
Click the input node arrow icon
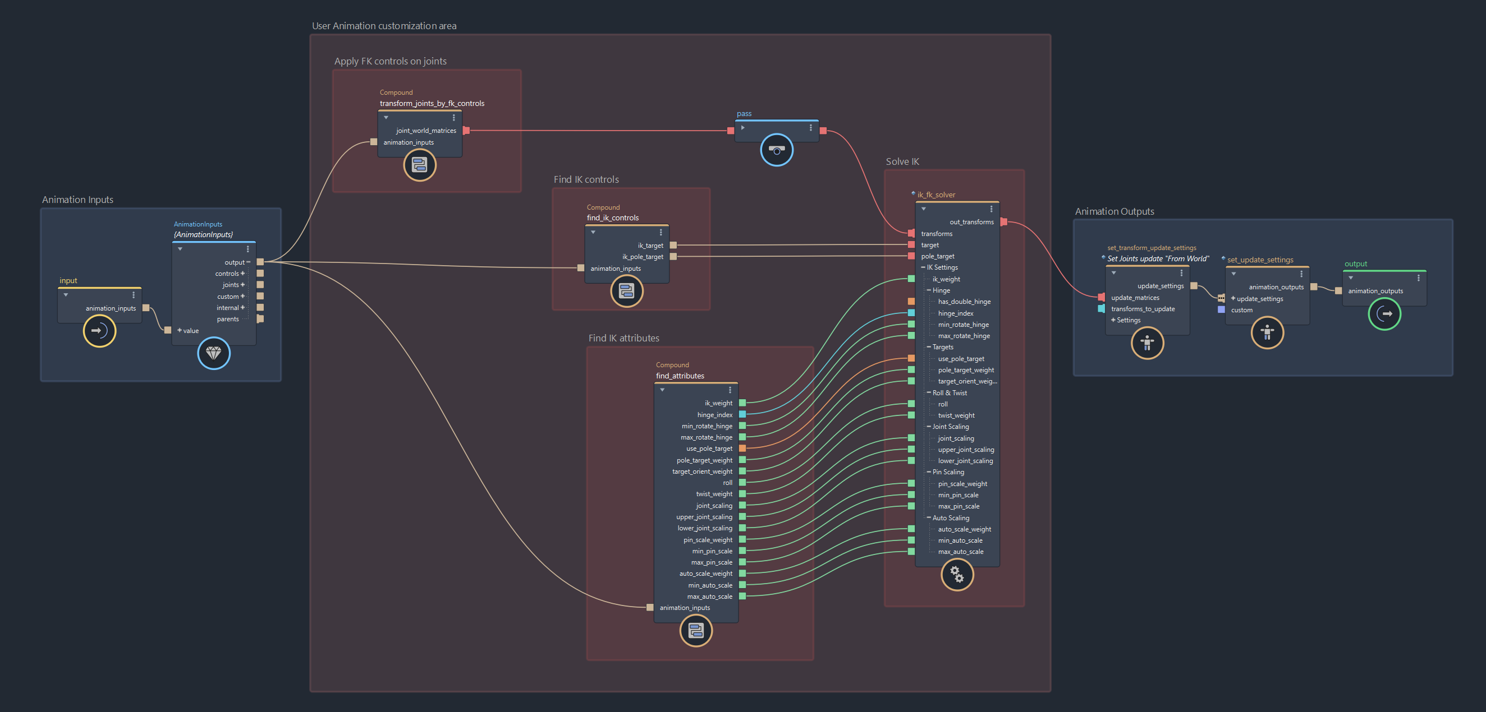(x=99, y=331)
